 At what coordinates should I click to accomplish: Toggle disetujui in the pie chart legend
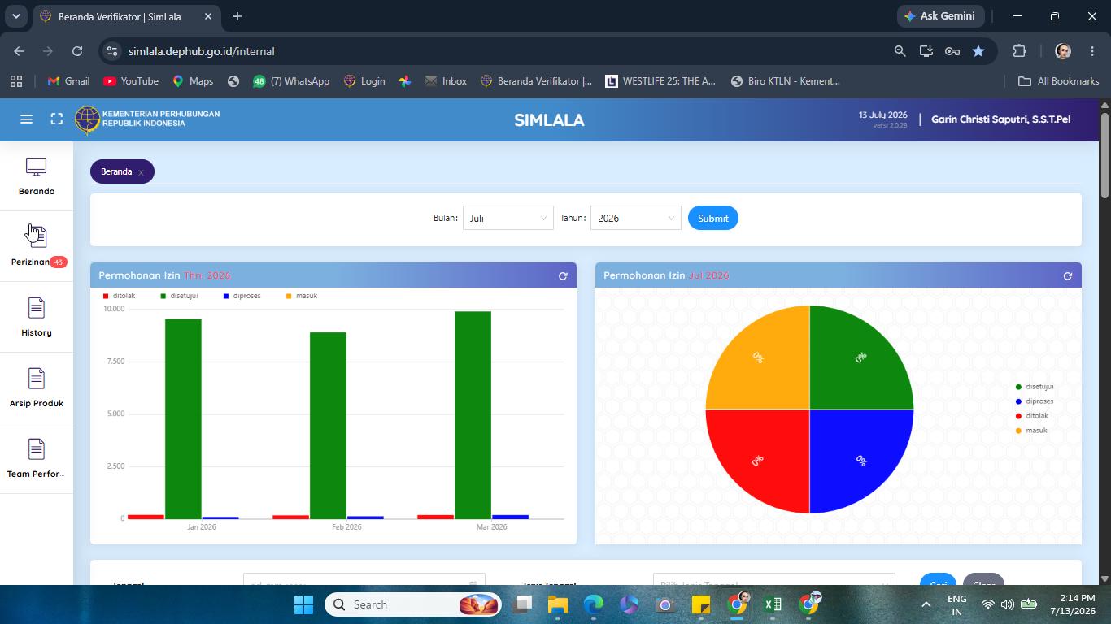[x=1035, y=387]
